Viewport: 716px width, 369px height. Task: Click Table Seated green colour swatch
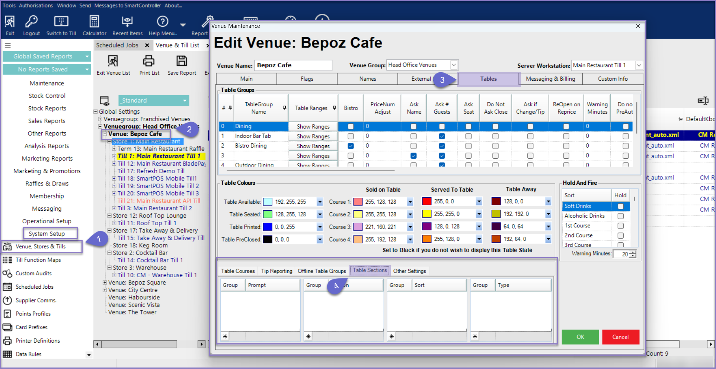pos(268,214)
